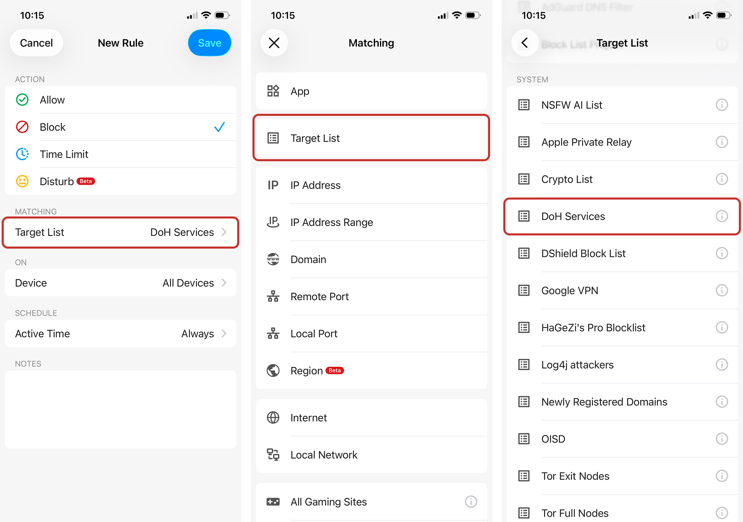Show info for Tor Exit Nodes

(x=721, y=476)
